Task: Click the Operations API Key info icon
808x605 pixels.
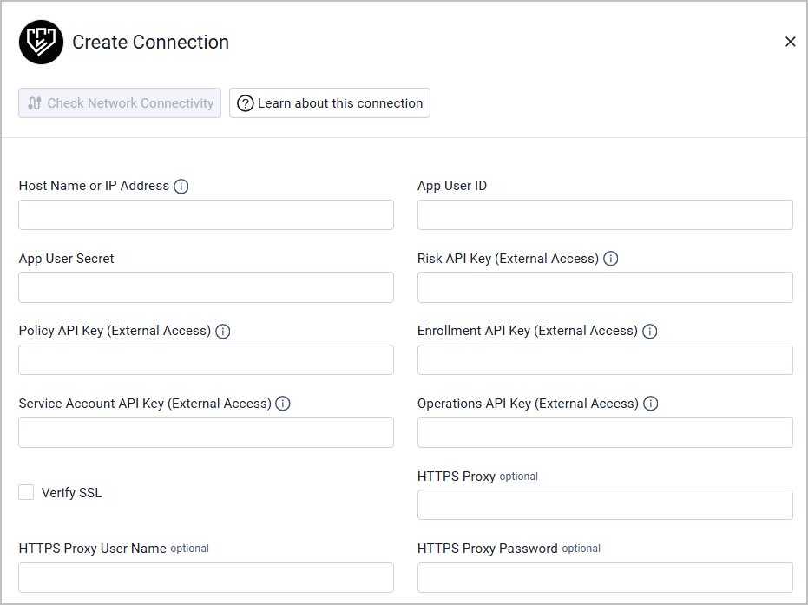Action: [x=651, y=404]
